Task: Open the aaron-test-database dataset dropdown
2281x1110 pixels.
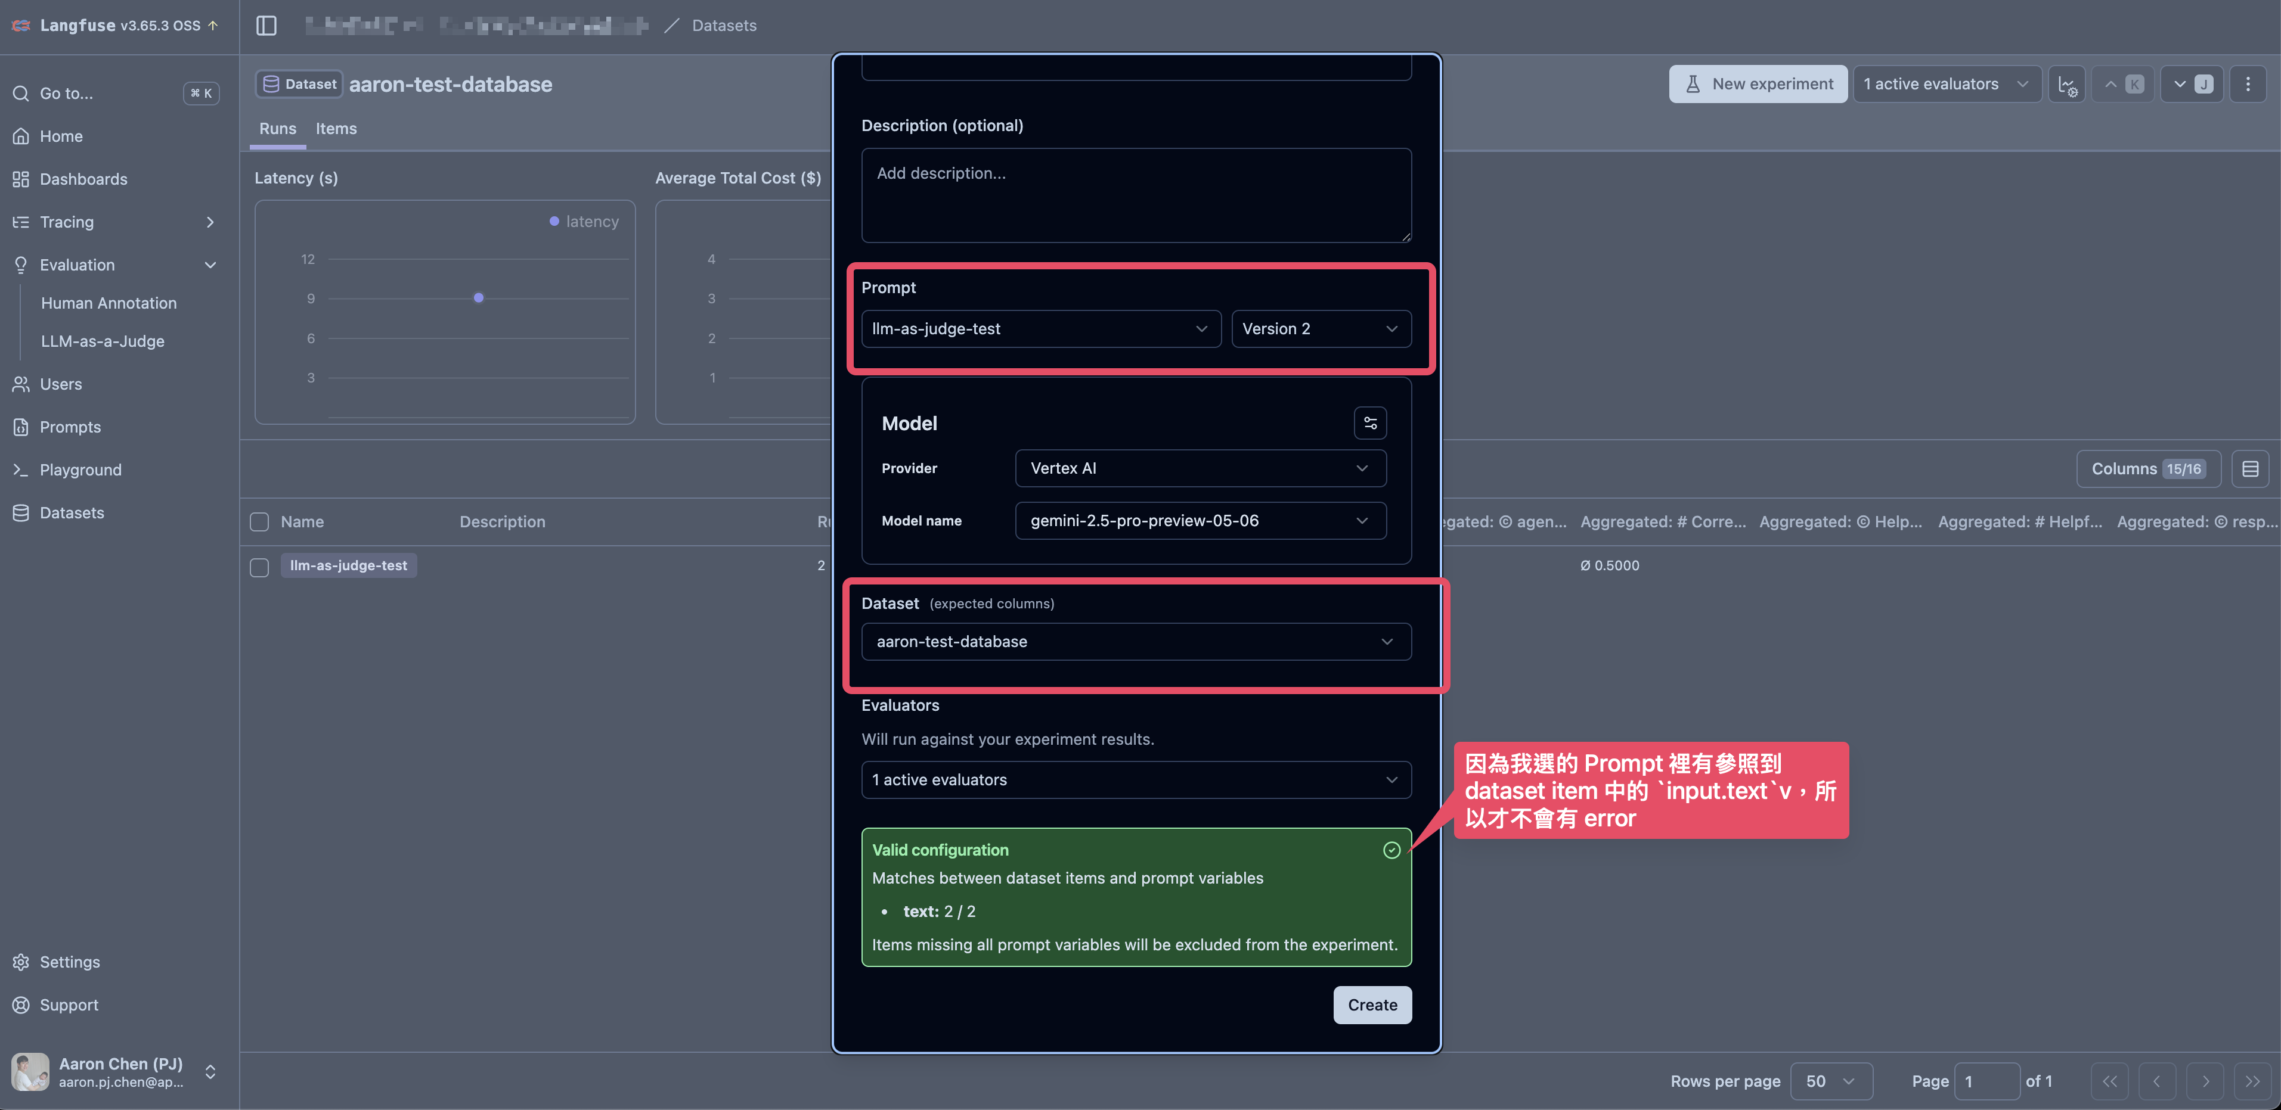Action: pos(1136,642)
